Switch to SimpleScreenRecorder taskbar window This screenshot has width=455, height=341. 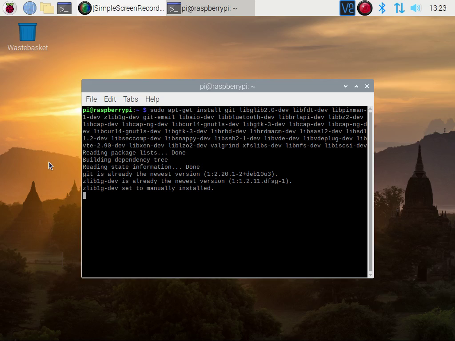121,8
